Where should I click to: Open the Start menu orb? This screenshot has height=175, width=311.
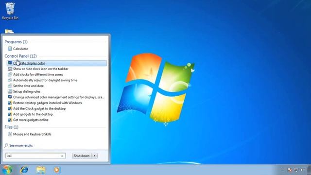pos(7,170)
